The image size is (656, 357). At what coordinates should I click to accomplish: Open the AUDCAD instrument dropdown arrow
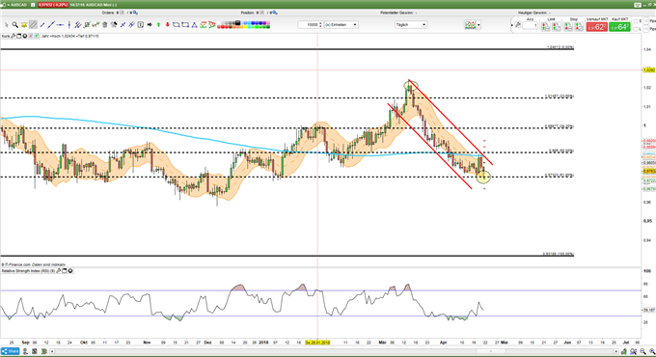tap(8, 5)
